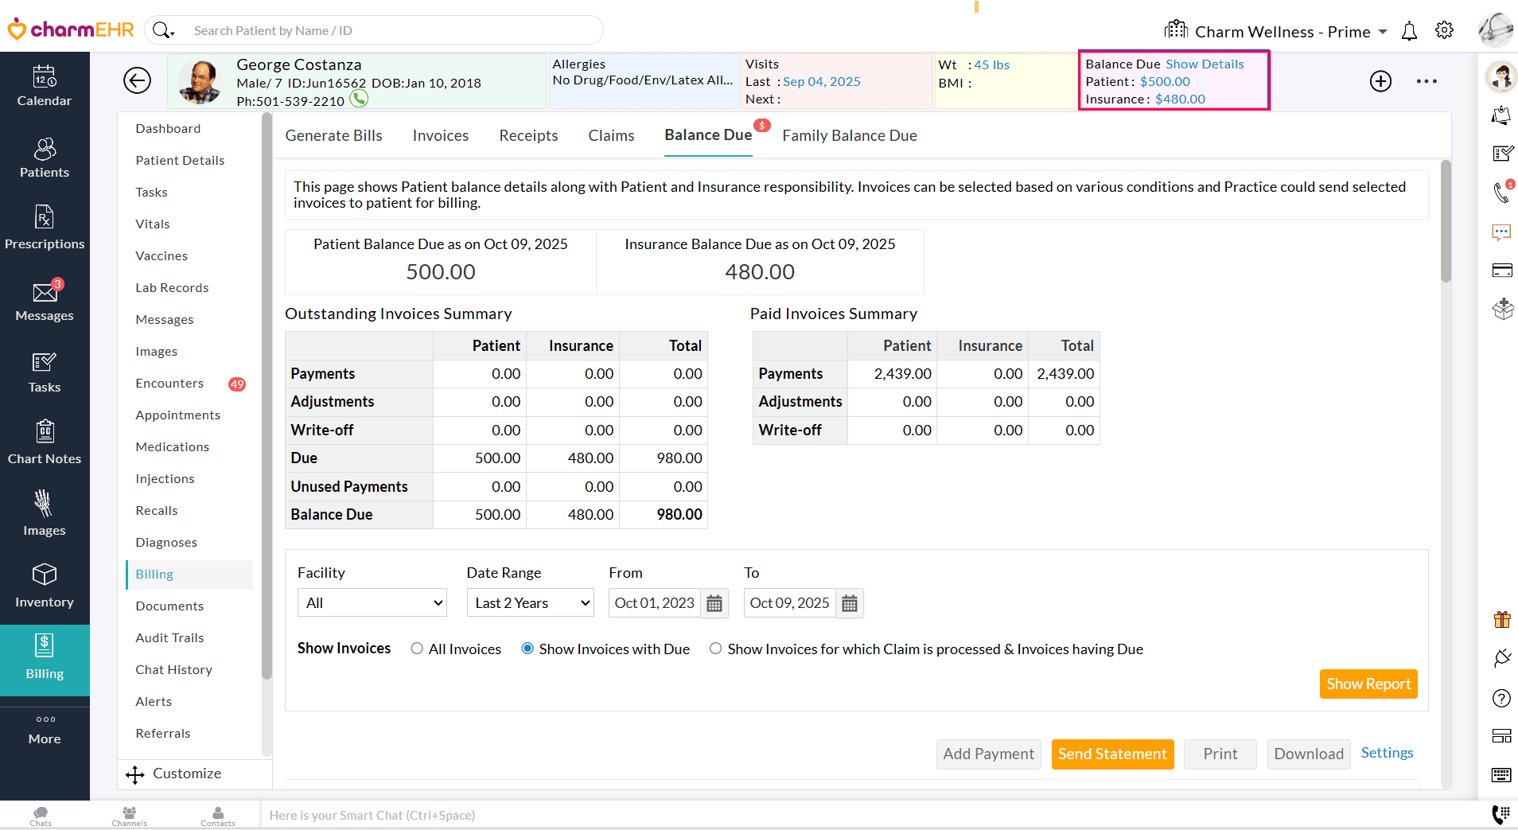Click Show Report
The image size is (1518, 830).
[1368, 684]
